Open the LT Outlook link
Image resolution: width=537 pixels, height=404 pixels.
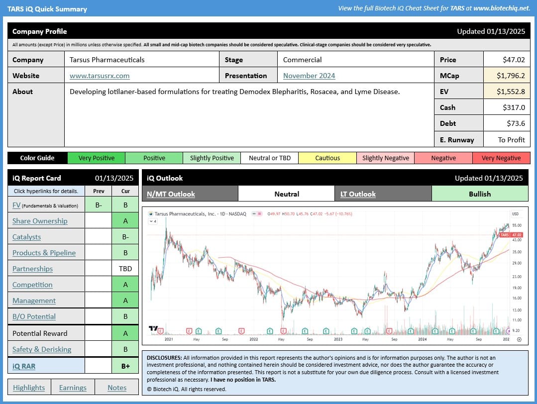coord(358,194)
